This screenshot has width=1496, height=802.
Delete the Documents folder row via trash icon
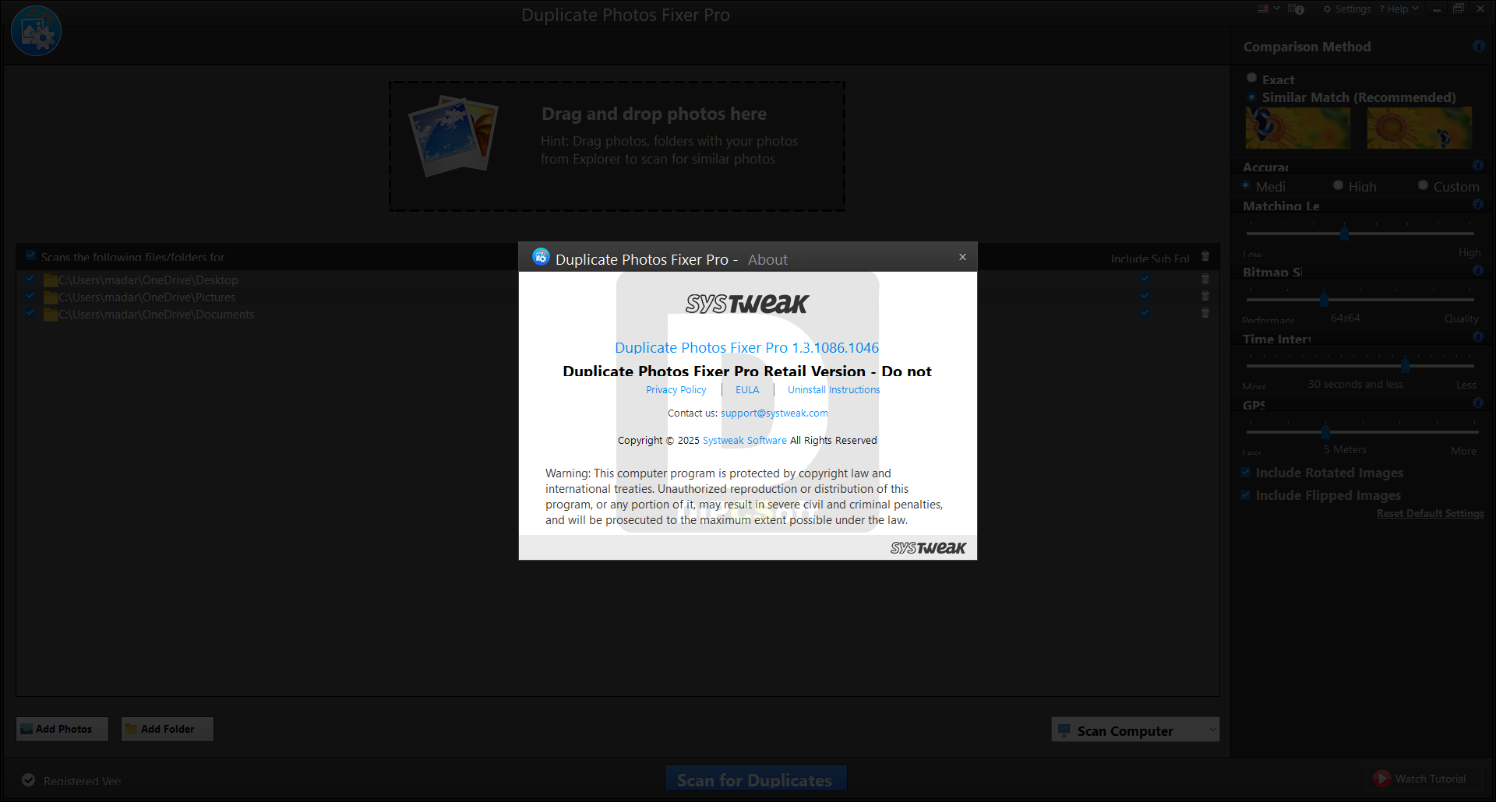coord(1205,313)
